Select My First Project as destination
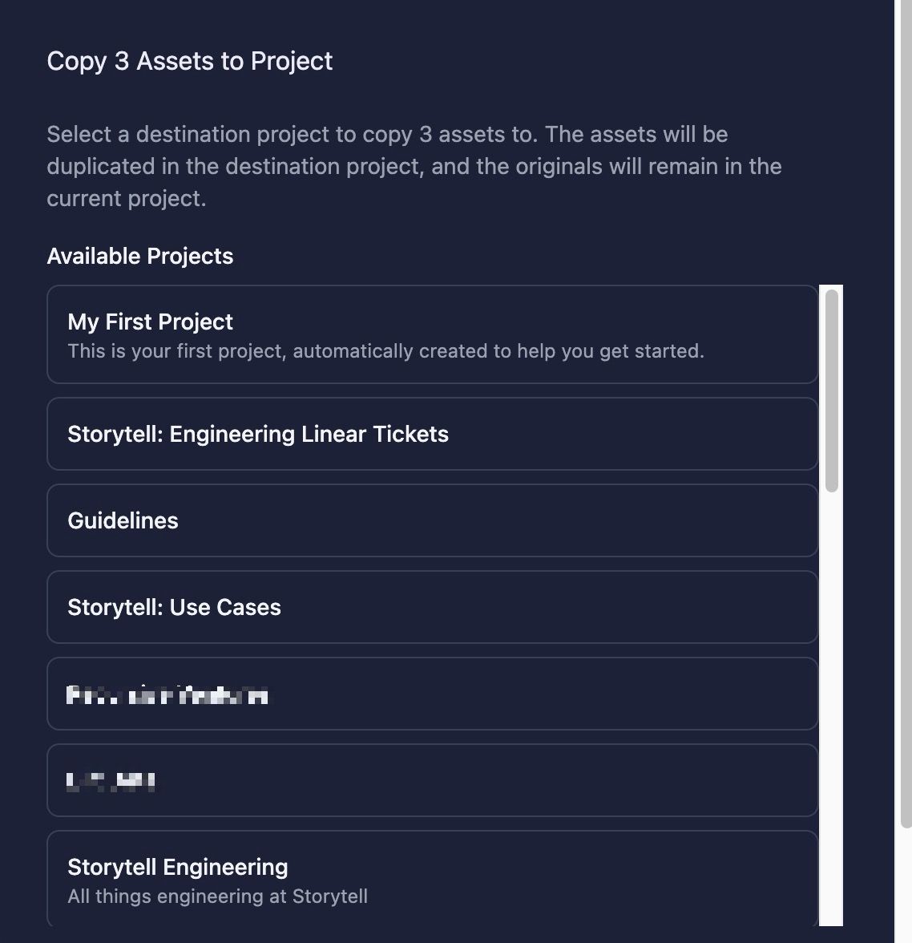The image size is (912, 943). pyautogui.click(x=432, y=334)
